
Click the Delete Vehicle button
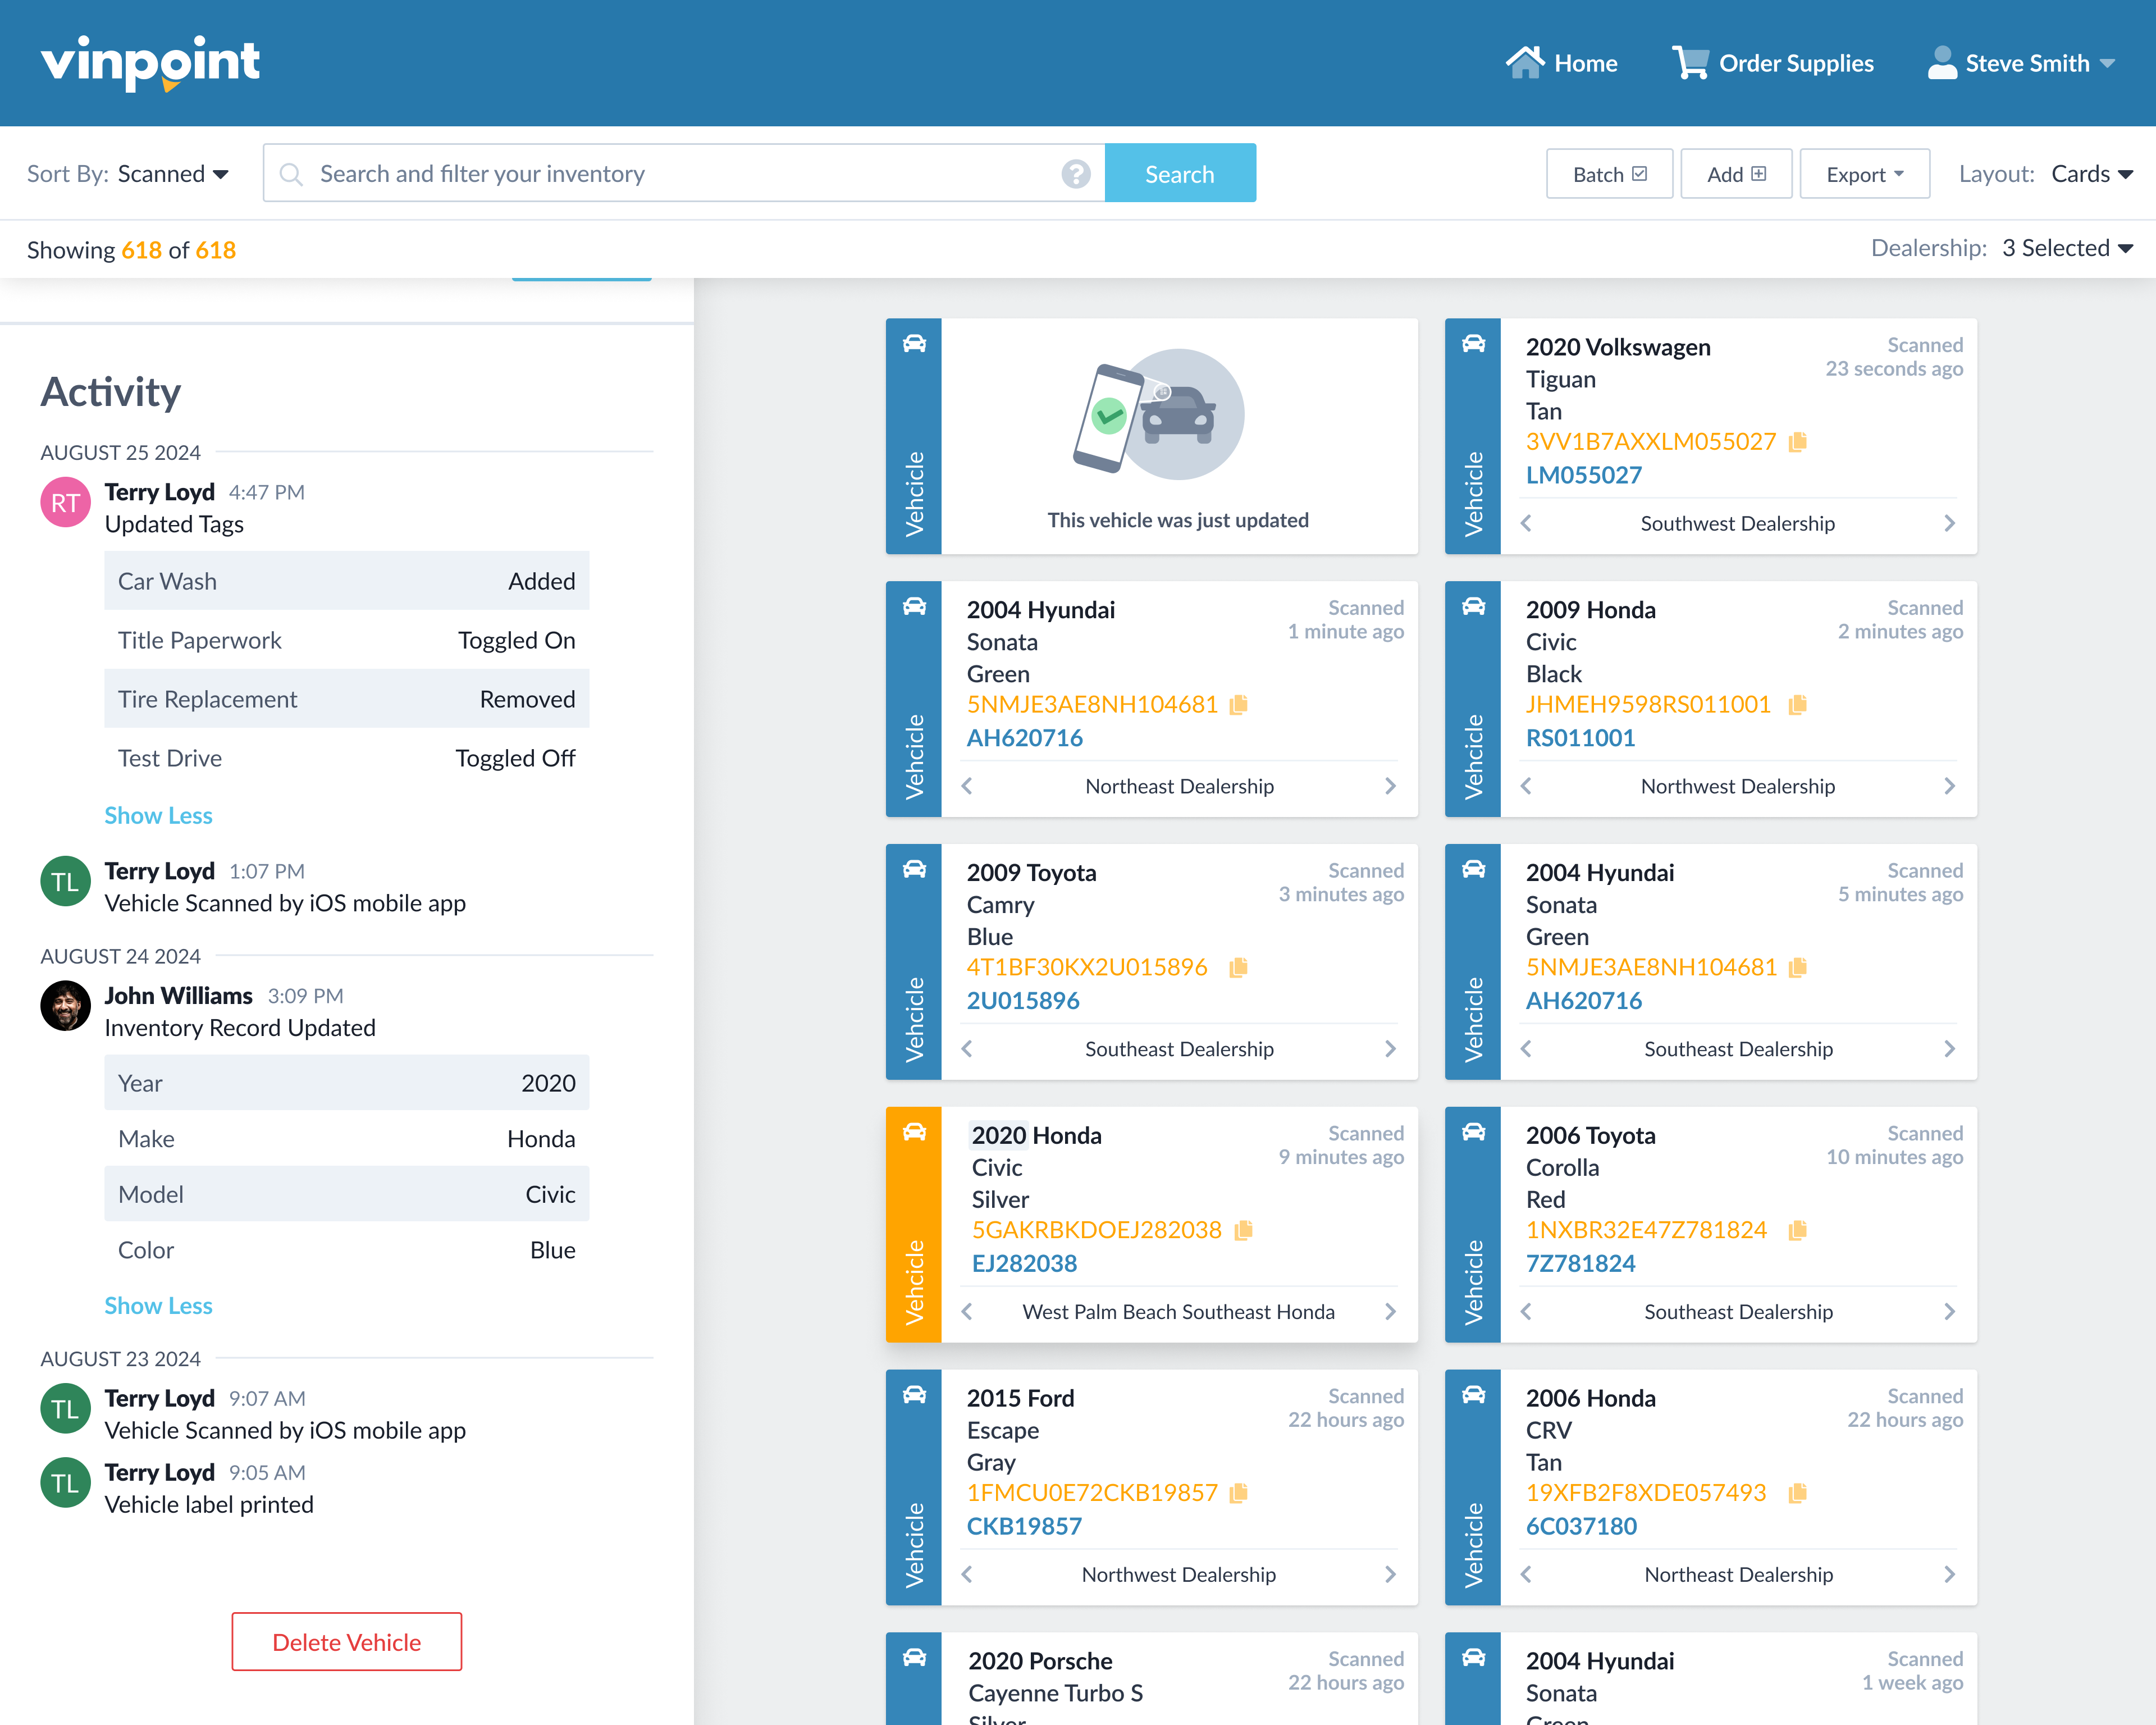(x=346, y=1641)
